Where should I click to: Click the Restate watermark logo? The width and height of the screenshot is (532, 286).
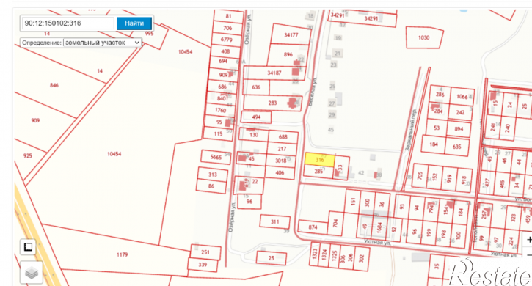point(490,272)
